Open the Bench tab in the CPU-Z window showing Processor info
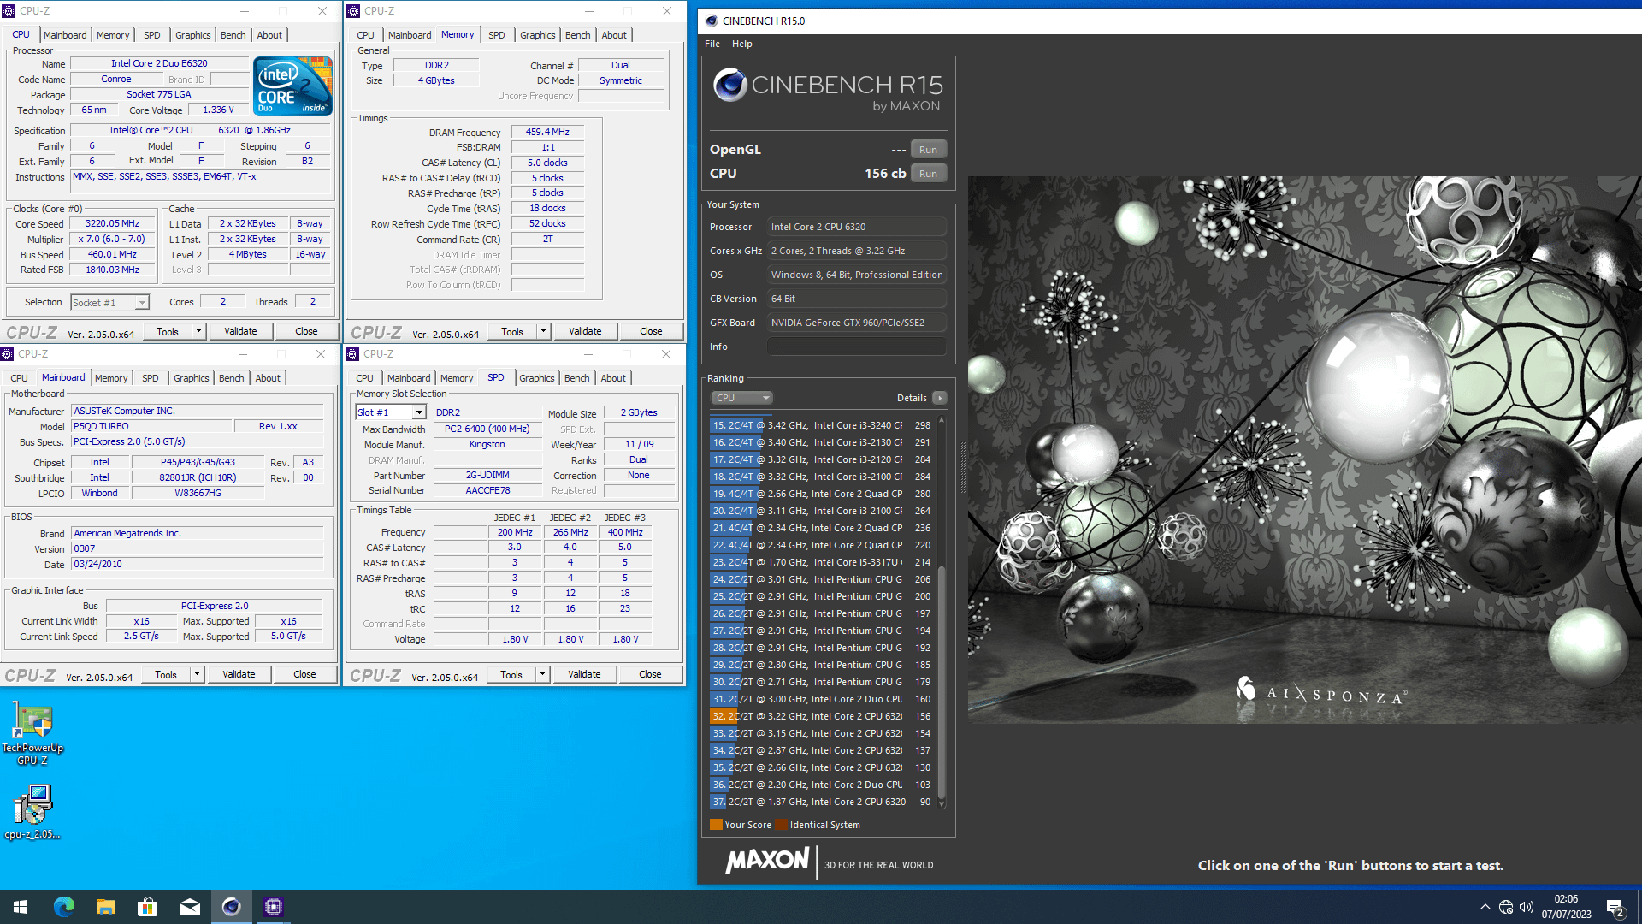This screenshot has height=924, width=1642. (233, 35)
